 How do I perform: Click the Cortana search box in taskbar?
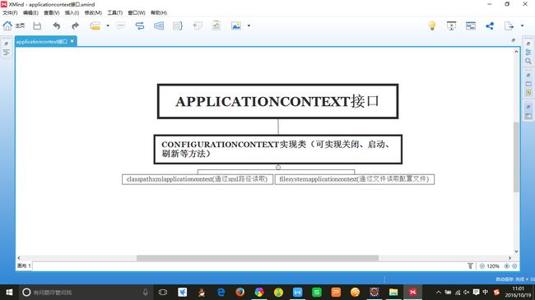click(x=86, y=292)
